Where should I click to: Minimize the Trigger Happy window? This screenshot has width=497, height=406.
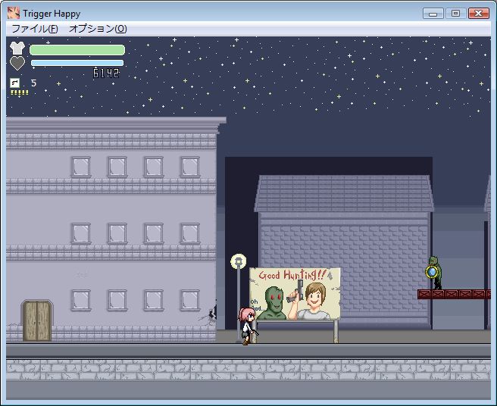[x=433, y=13]
